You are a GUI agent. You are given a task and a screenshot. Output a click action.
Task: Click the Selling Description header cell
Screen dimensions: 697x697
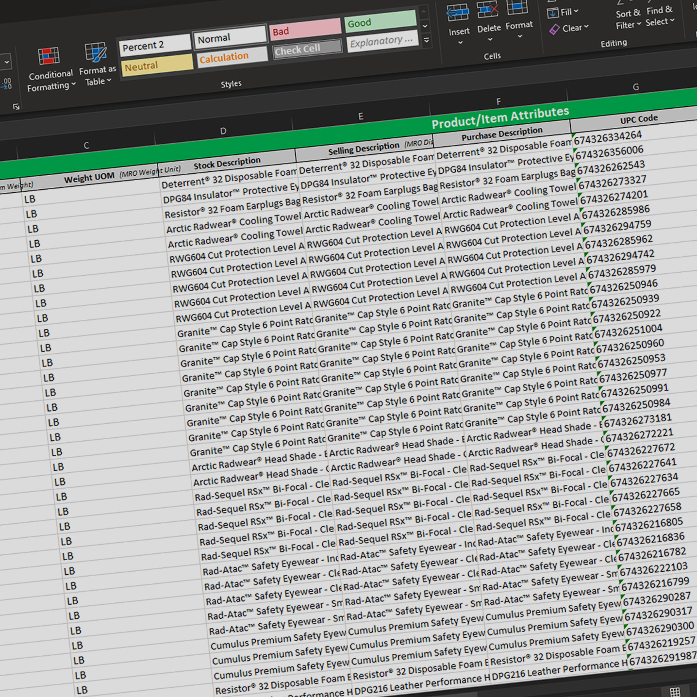click(x=364, y=148)
